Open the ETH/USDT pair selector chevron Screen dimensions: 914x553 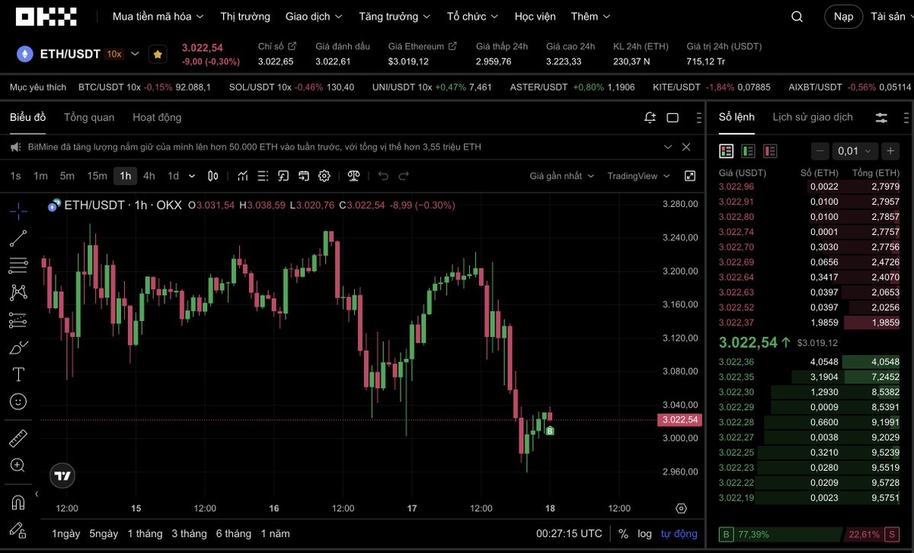135,54
